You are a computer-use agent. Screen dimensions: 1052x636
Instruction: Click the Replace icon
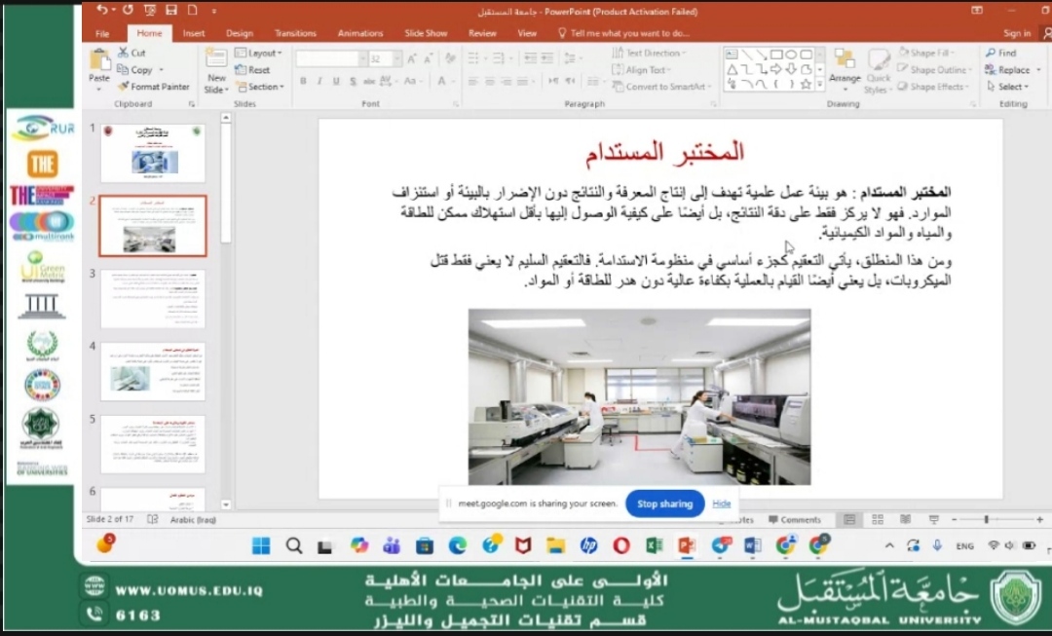1012,69
